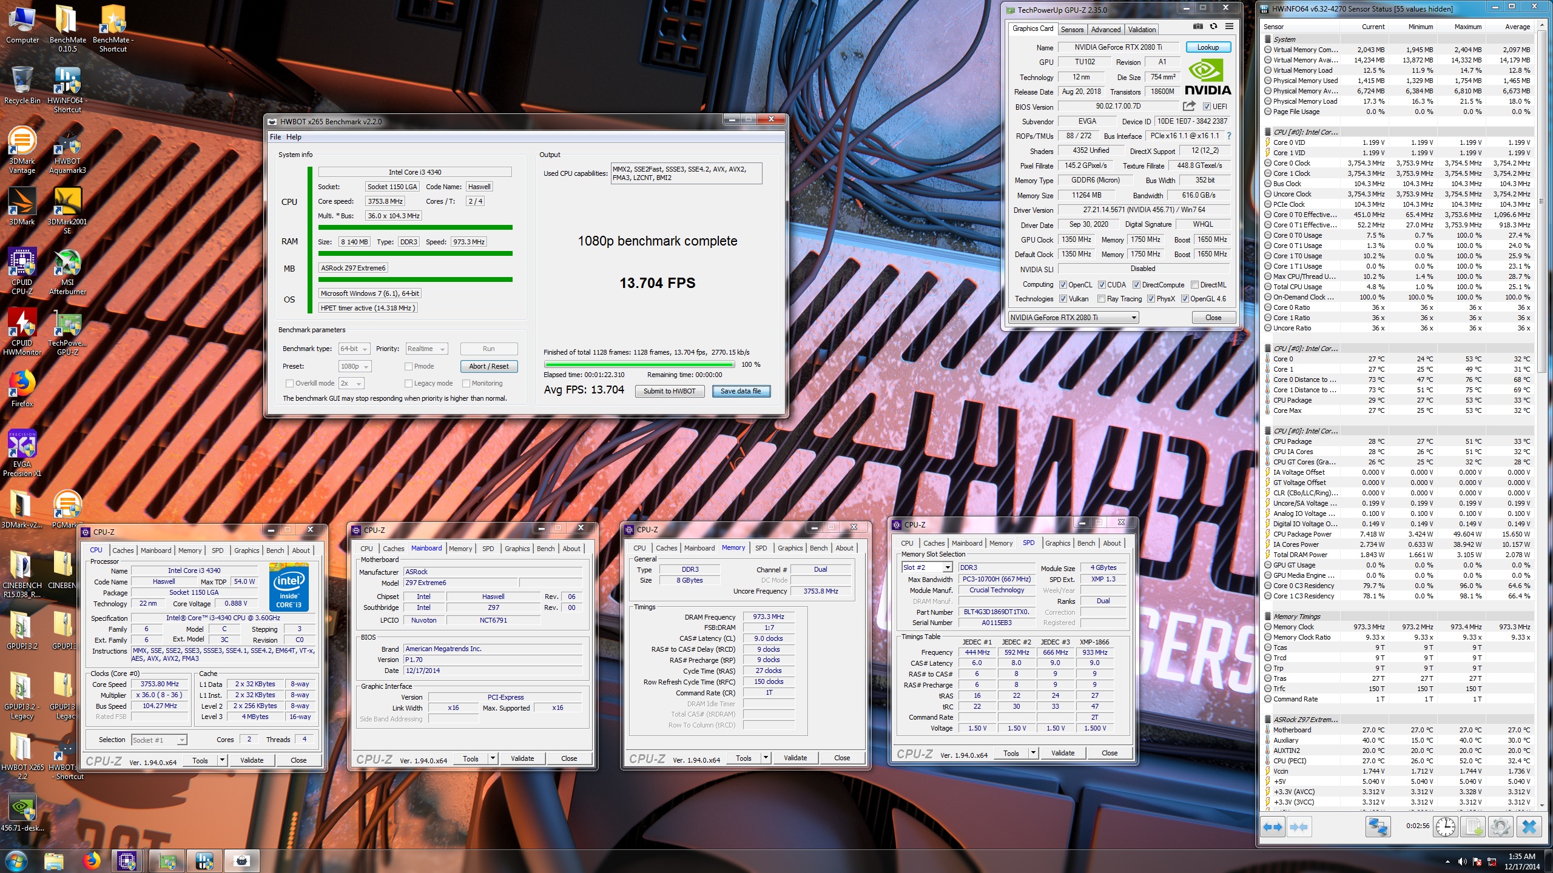Click the HWiNFO remote network computers button
The image size is (1553, 873).
pos(1378,827)
